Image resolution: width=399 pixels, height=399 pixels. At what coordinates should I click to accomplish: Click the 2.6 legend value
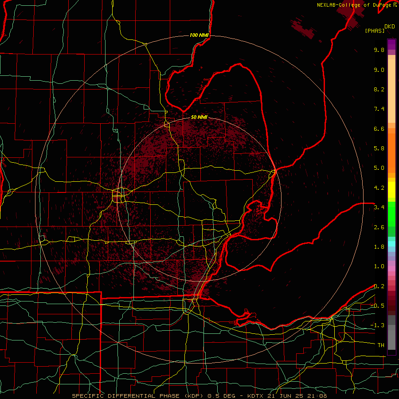379,227
